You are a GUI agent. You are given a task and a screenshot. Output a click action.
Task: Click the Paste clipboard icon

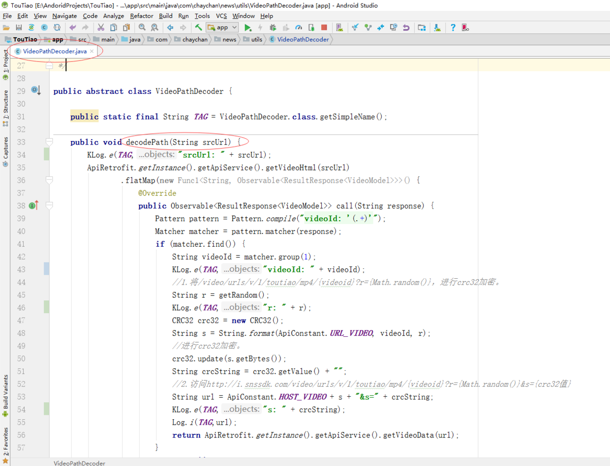[126, 28]
